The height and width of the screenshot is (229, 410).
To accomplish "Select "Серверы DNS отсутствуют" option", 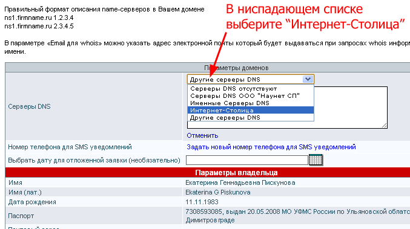I will (x=251, y=89).
